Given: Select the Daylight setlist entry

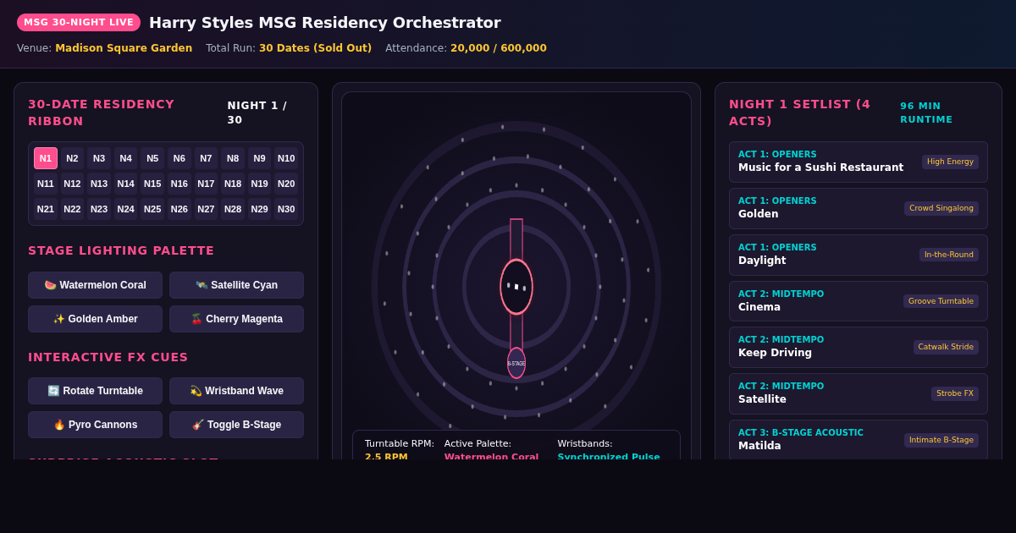Looking at the screenshot, I should click(x=859, y=255).
